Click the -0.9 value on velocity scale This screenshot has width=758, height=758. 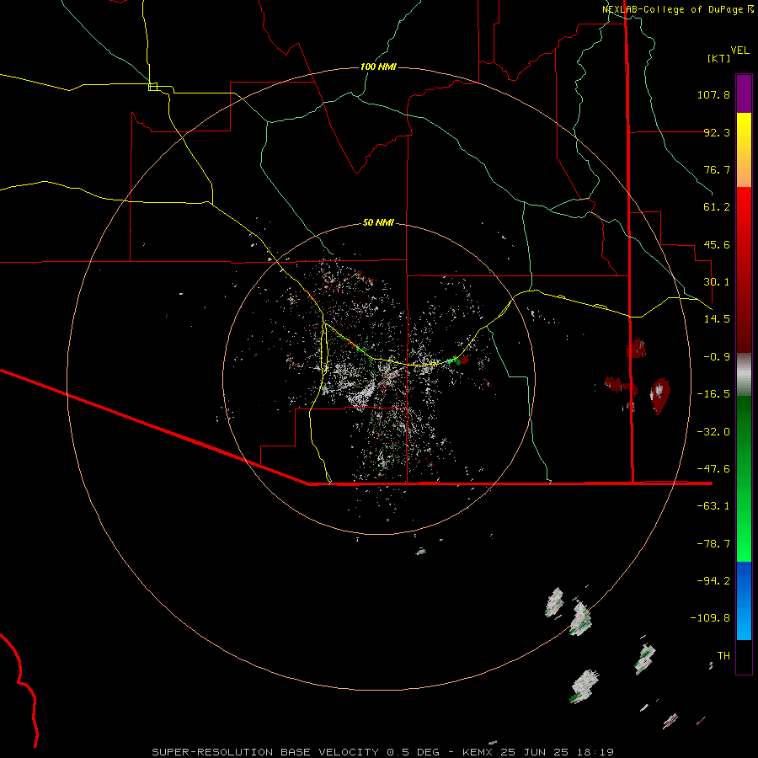pyautogui.click(x=717, y=357)
